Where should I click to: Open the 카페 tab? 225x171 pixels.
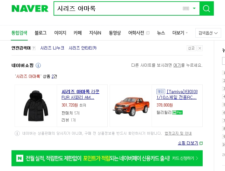(78, 33)
